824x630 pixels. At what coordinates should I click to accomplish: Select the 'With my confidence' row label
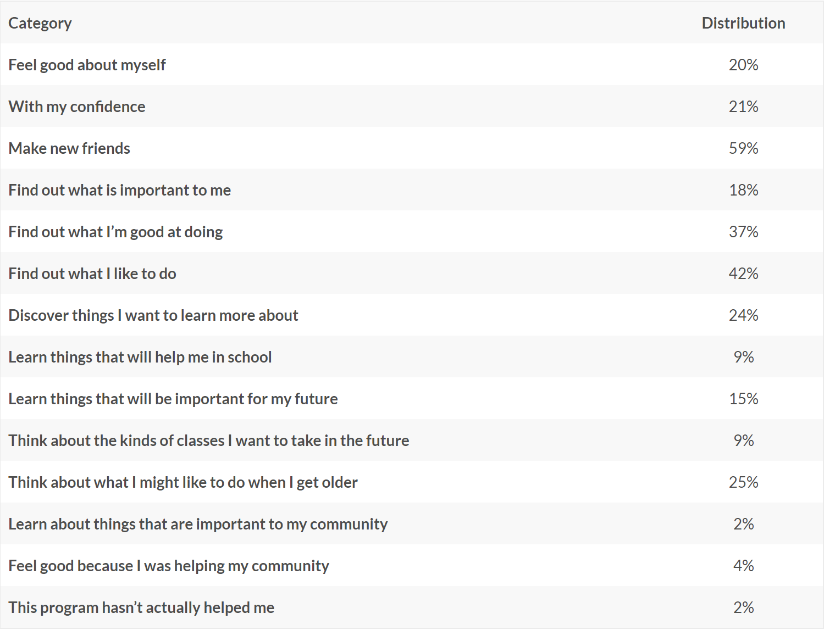coord(77,107)
